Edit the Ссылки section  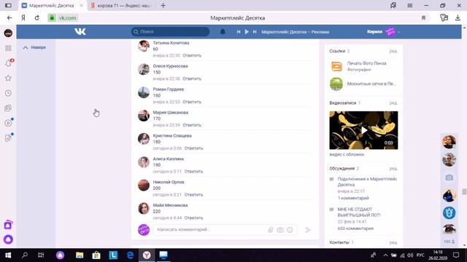[393, 51]
